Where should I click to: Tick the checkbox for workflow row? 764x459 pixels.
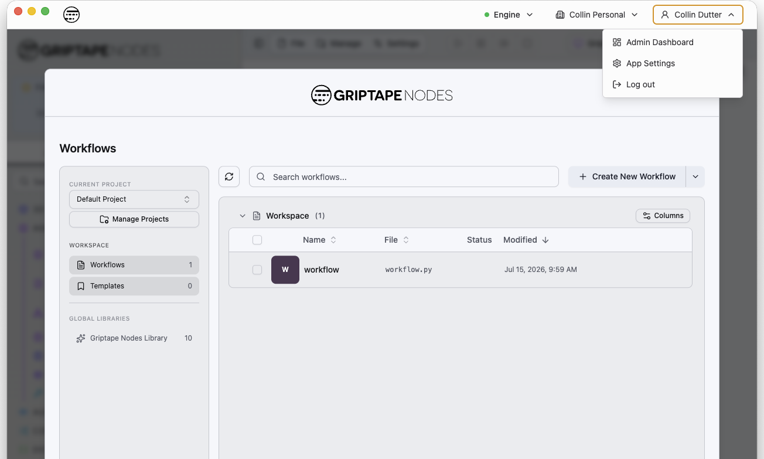coord(257,270)
